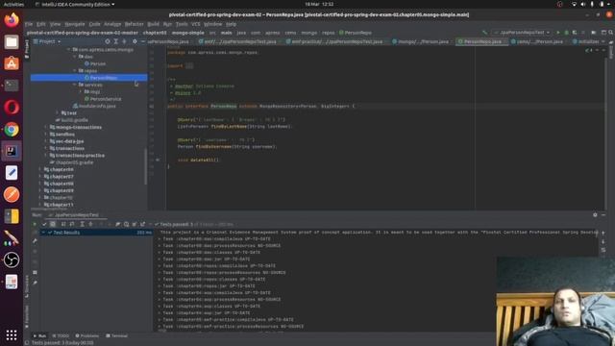615x346 pixels.
Task: Select module-info.java in project tree
Action: [x=94, y=106]
